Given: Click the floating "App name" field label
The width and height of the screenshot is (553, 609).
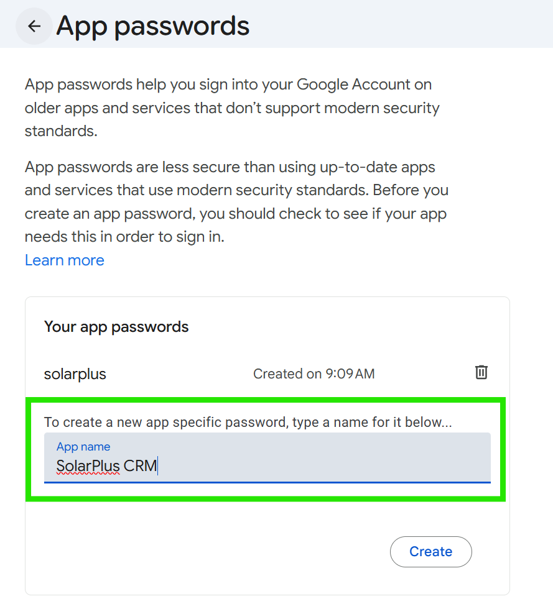Looking at the screenshot, I should (83, 447).
